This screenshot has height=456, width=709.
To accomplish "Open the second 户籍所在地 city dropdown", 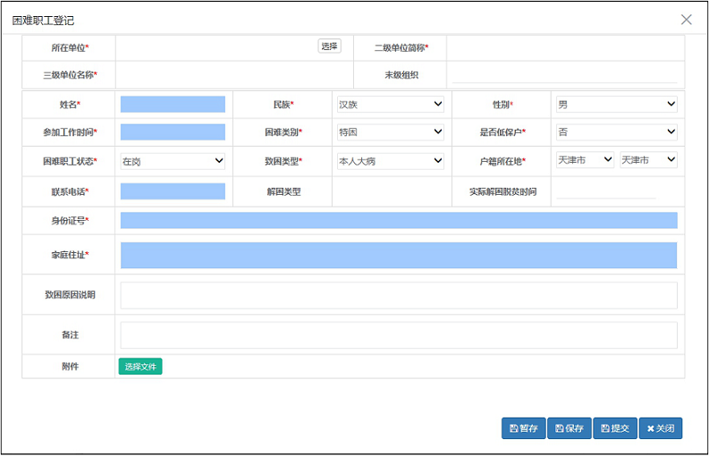I will coord(648,160).
